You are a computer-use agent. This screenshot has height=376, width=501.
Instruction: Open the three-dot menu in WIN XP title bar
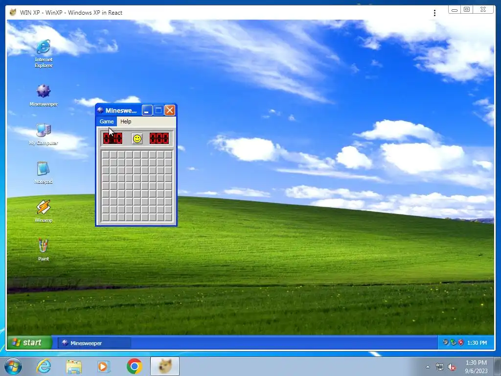(x=434, y=13)
